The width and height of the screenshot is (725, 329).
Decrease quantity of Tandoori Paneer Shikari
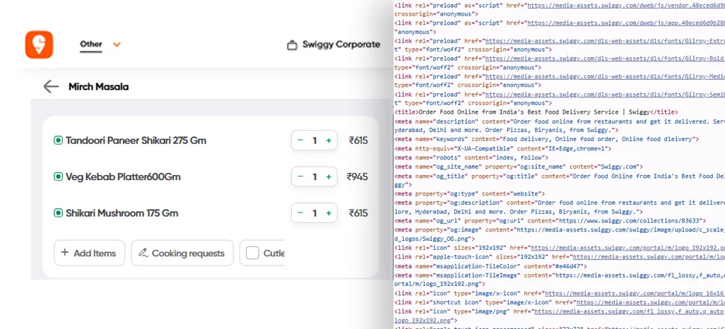pyautogui.click(x=300, y=140)
